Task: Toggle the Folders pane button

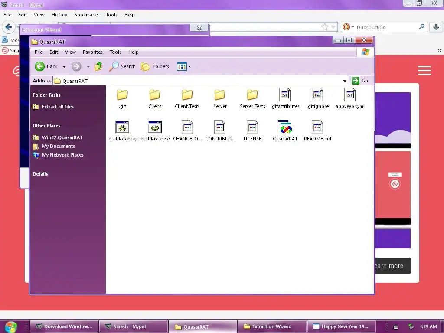Action: click(155, 66)
